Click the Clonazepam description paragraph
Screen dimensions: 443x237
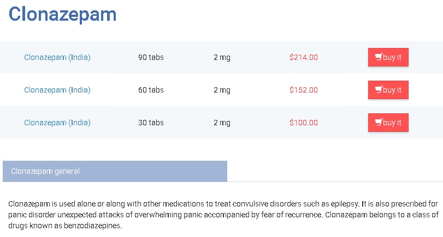click(223, 215)
